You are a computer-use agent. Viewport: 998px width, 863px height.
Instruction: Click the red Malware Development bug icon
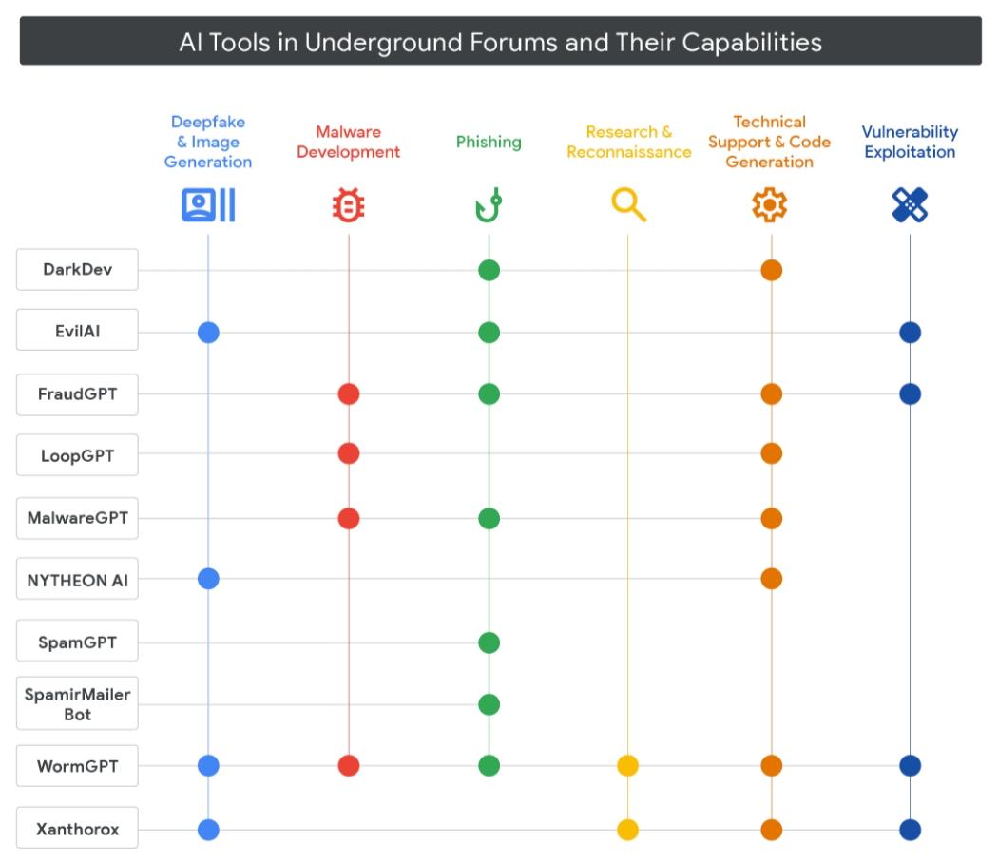coord(349,205)
